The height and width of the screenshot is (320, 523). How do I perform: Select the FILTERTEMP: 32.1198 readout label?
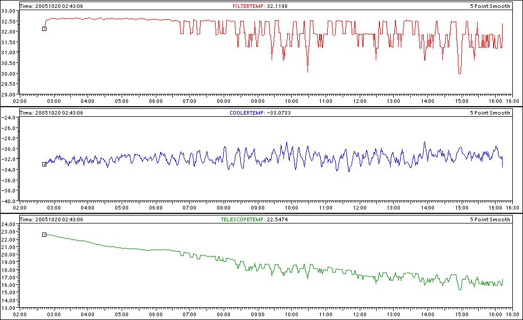click(260, 6)
